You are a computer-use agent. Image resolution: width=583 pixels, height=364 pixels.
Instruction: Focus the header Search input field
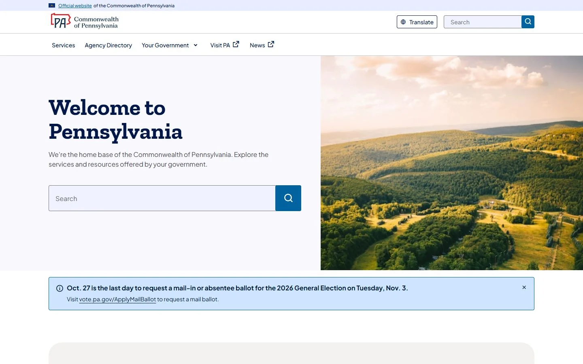[483, 22]
